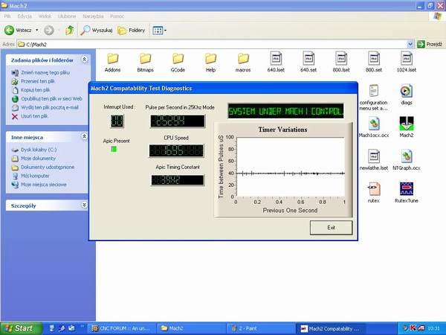
Task: Switch to CNC FORUM taskbar window
Action: pyautogui.click(x=122, y=328)
